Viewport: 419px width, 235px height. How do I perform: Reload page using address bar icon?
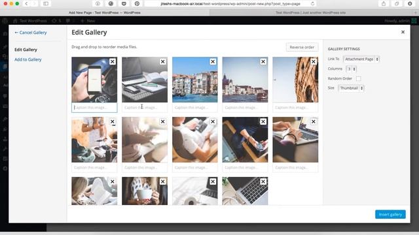click(312, 4)
